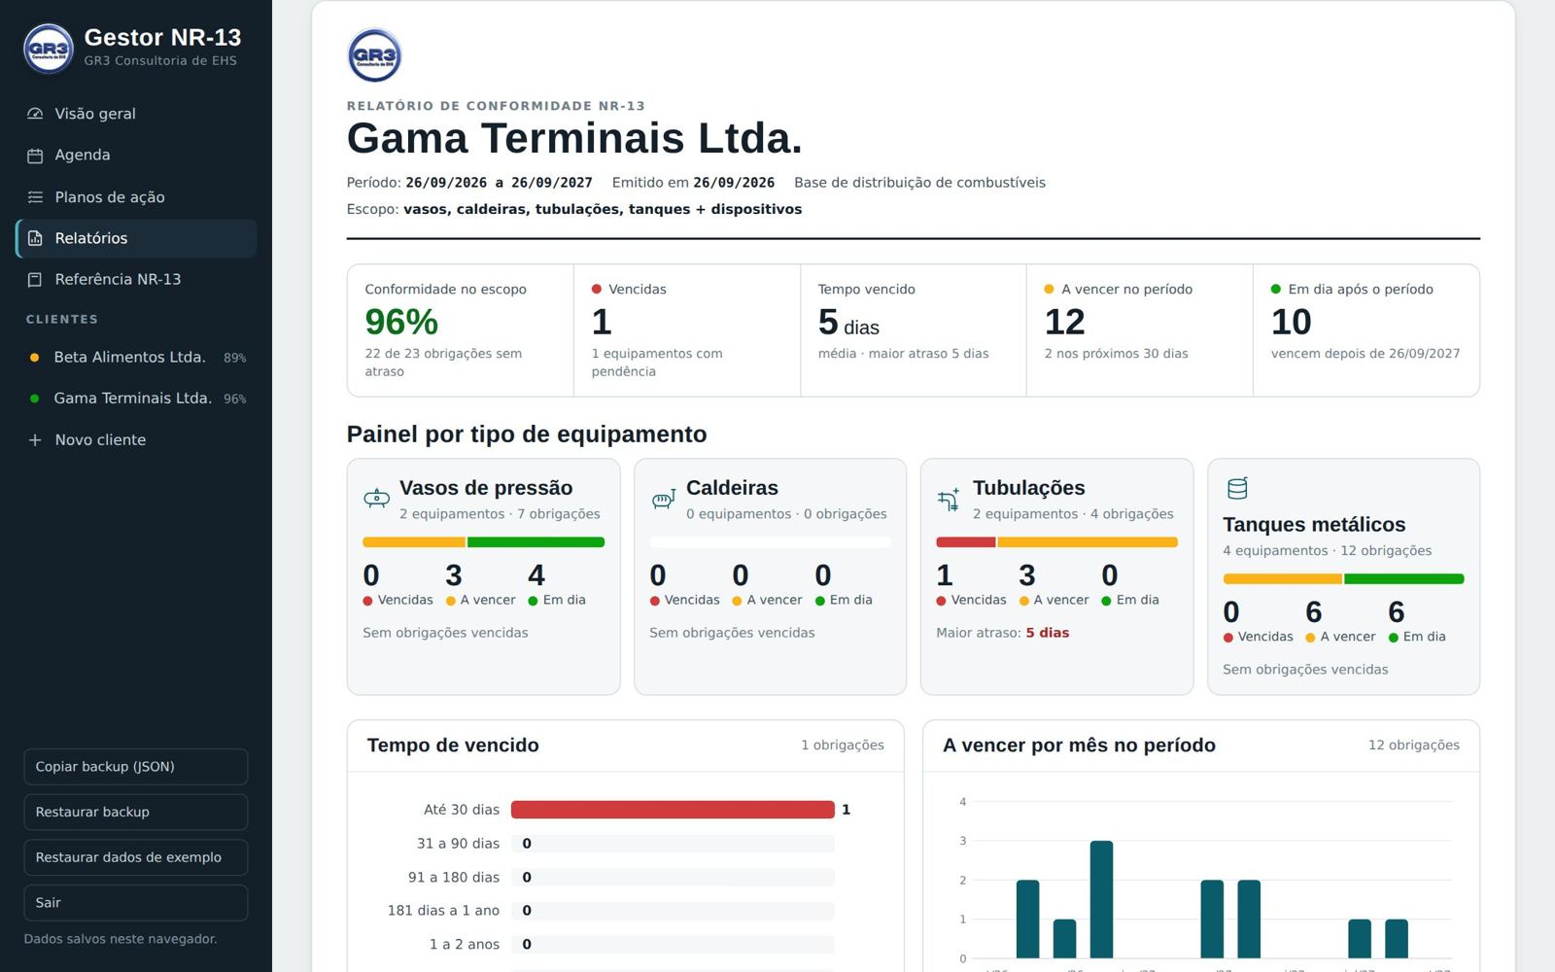This screenshot has width=1555, height=972.
Task: Click the GR3 logo in the sidebar header
Action: click(x=49, y=49)
